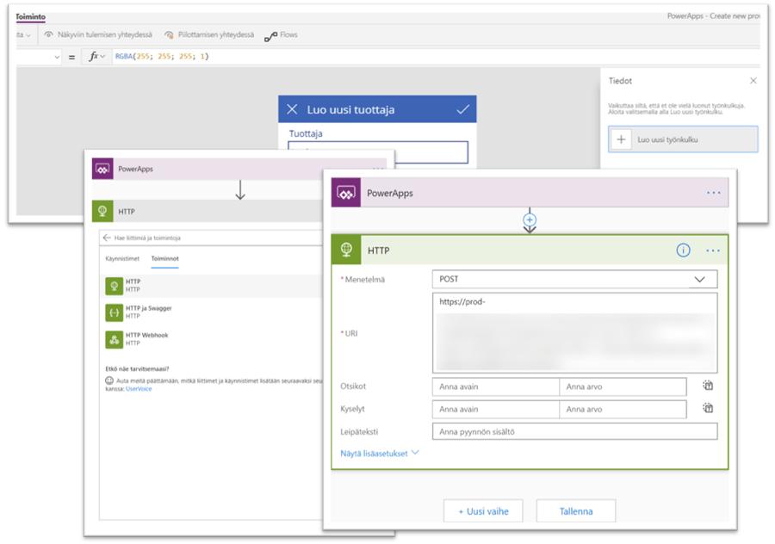Click the HTTP step header in front flow
Viewport: 775px width, 544px height.
coord(530,250)
